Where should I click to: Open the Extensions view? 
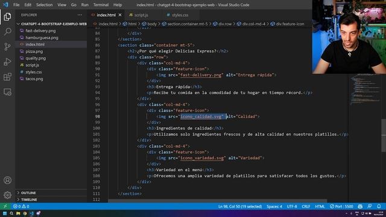(7, 77)
